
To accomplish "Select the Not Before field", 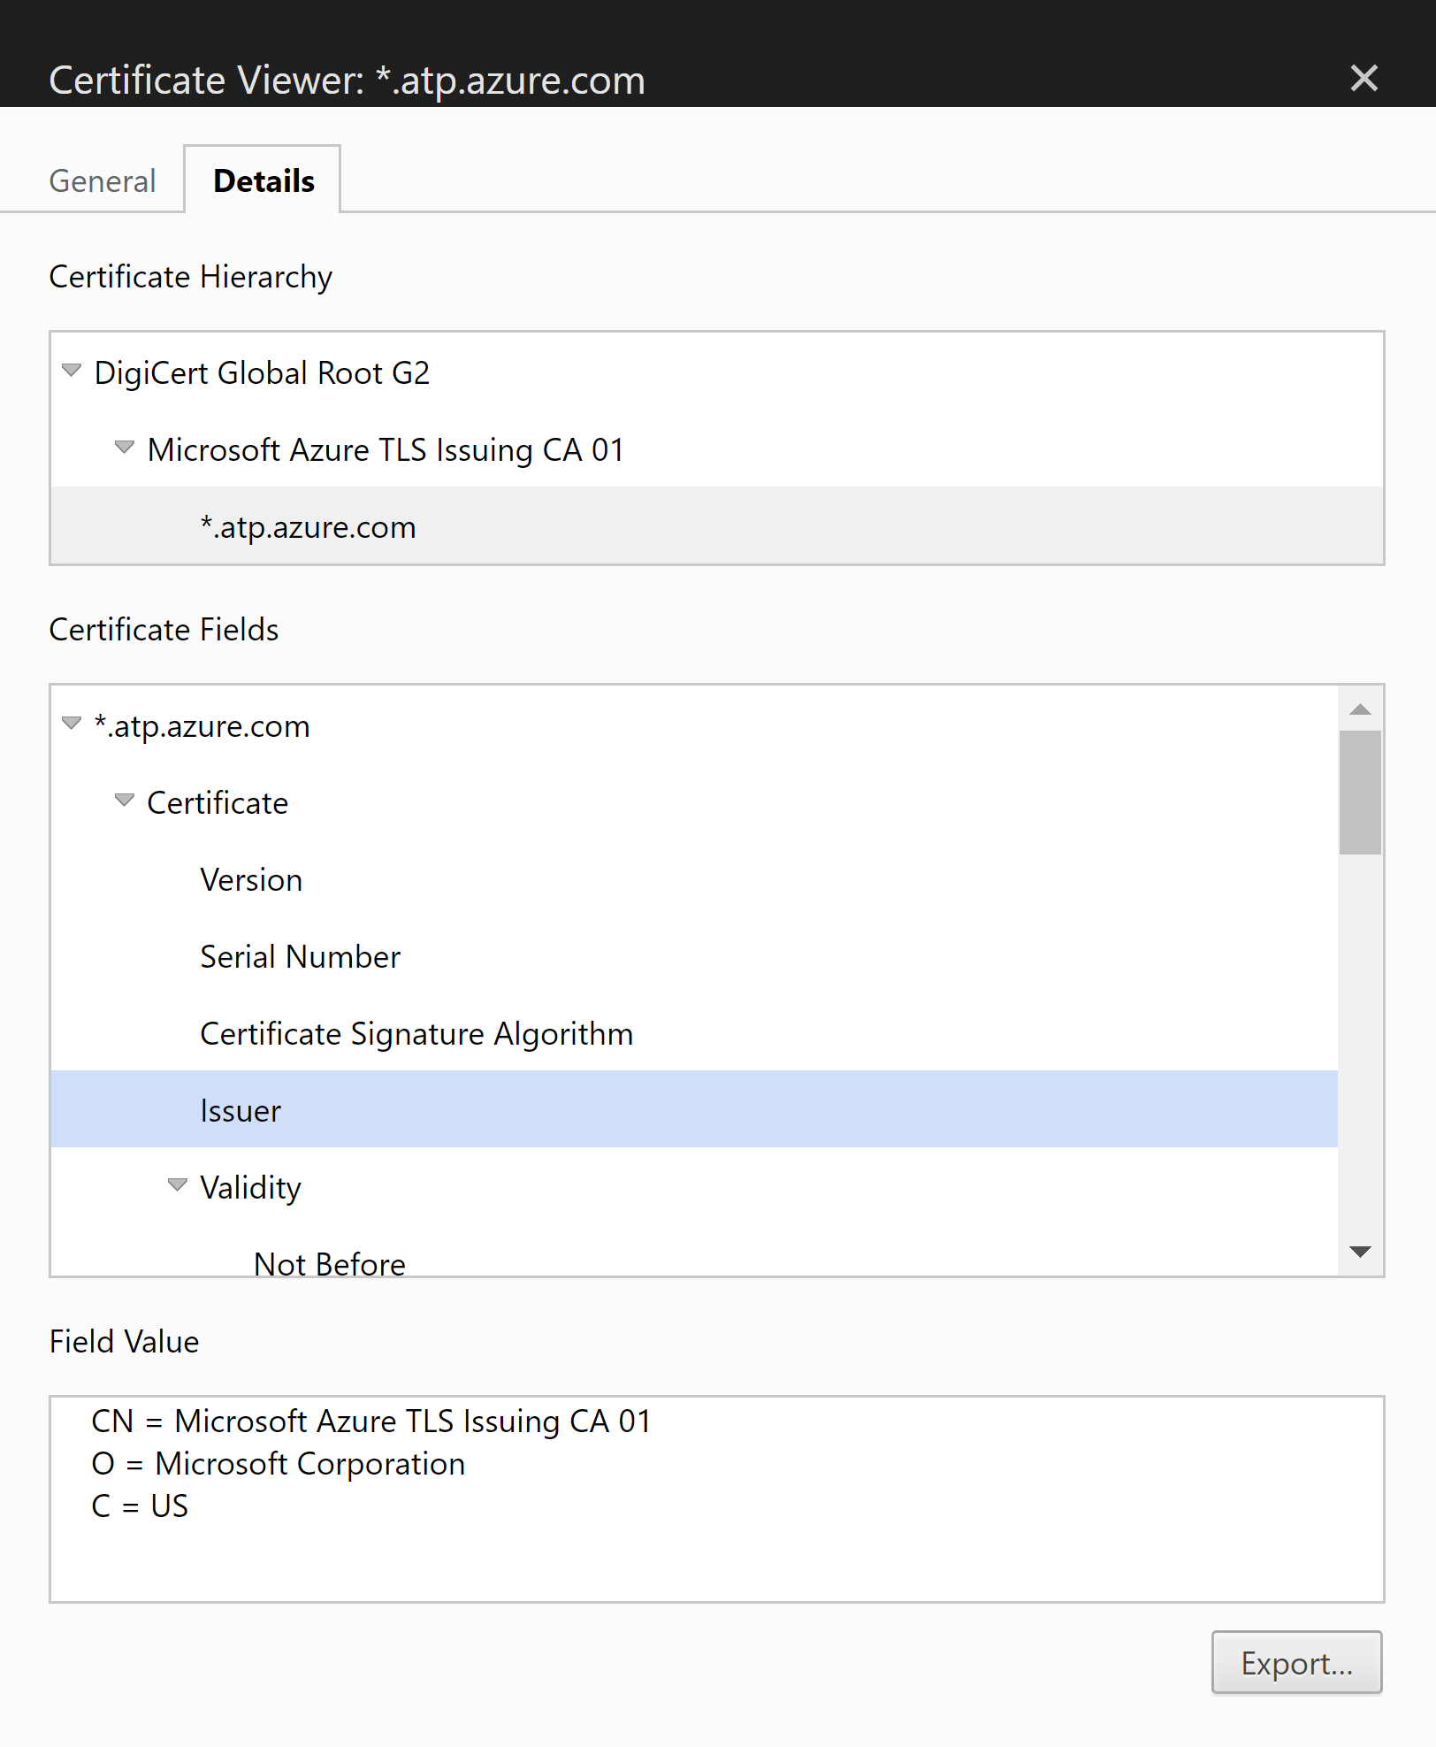I will tap(329, 1263).
